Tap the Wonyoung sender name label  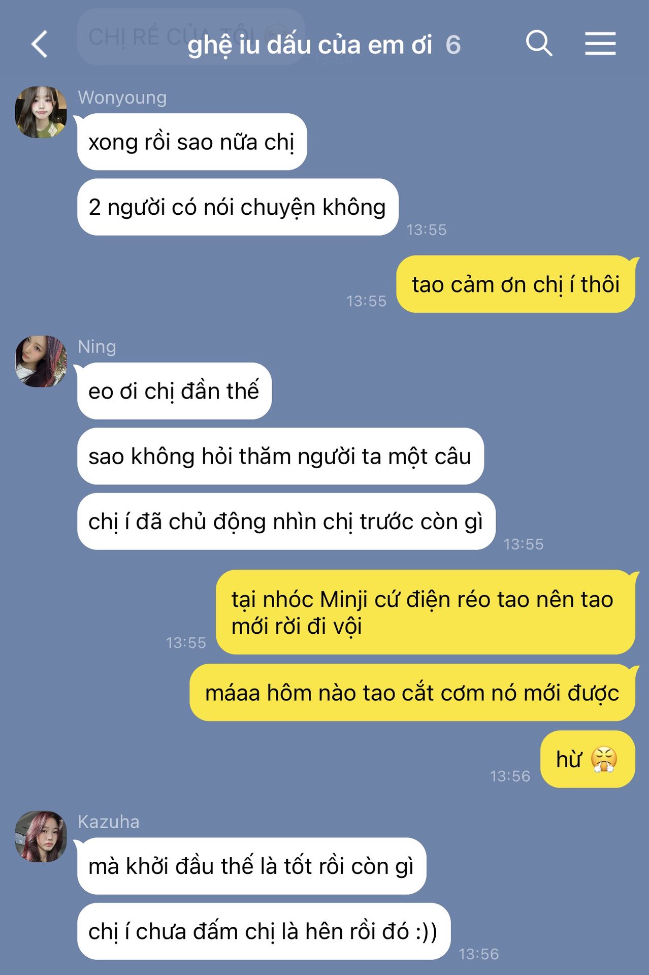[x=122, y=97]
